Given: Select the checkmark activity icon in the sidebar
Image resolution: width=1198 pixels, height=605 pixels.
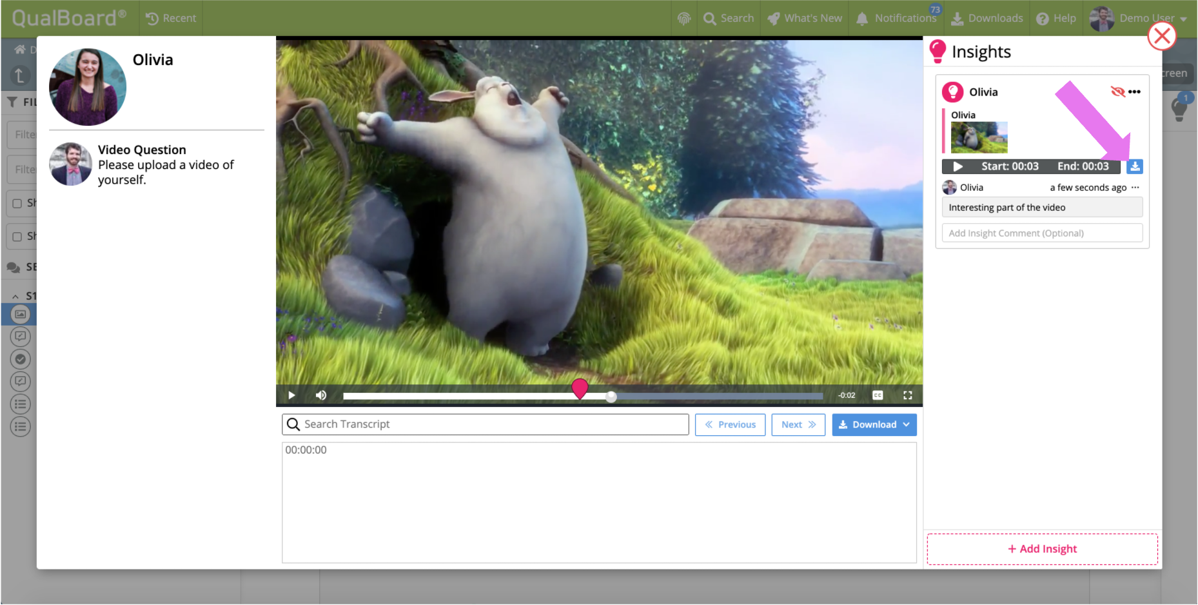Looking at the screenshot, I should (x=21, y=359).
